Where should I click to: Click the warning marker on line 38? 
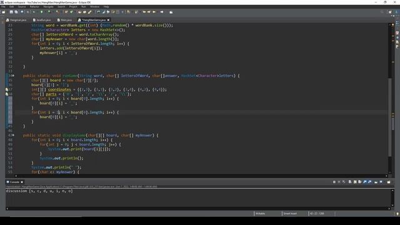tap(7, 94)
